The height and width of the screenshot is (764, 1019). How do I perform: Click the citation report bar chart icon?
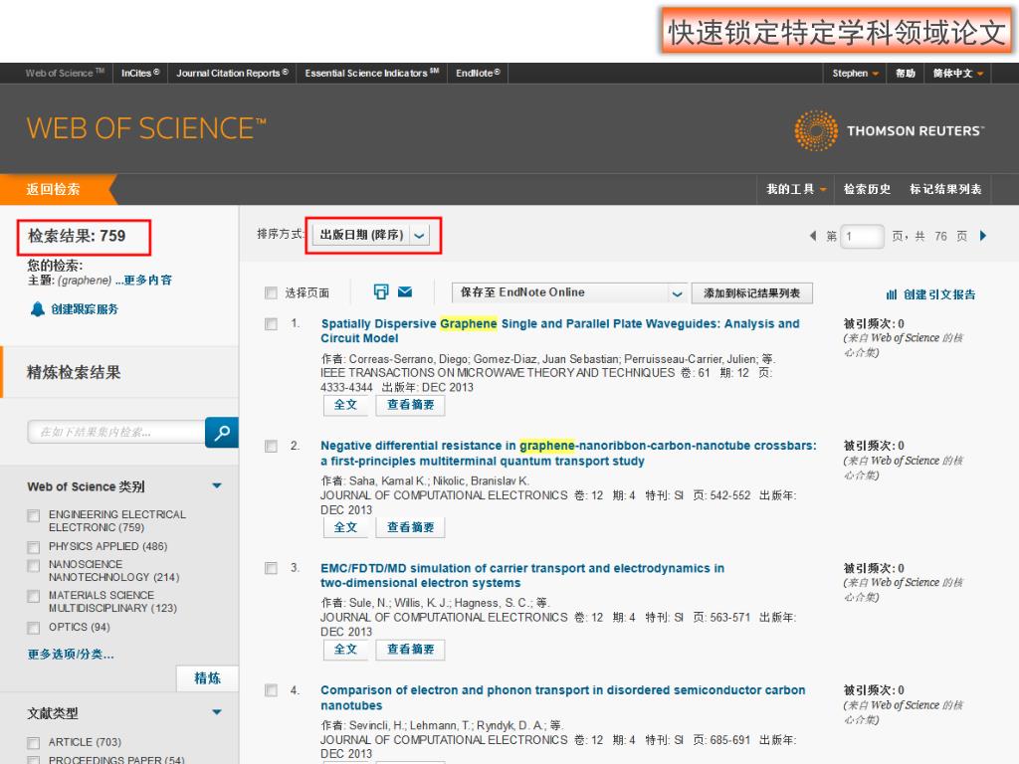tap(892, 294)
